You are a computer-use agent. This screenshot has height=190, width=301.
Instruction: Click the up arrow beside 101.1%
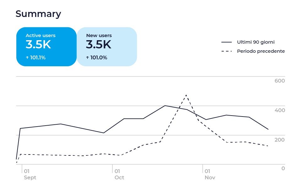(x=27, y=58)
